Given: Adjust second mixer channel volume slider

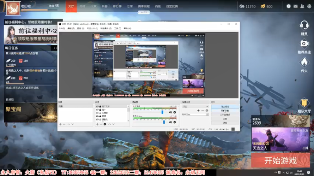Looking at the screenshot, I should pyautogui.click(x=164, y=122).
